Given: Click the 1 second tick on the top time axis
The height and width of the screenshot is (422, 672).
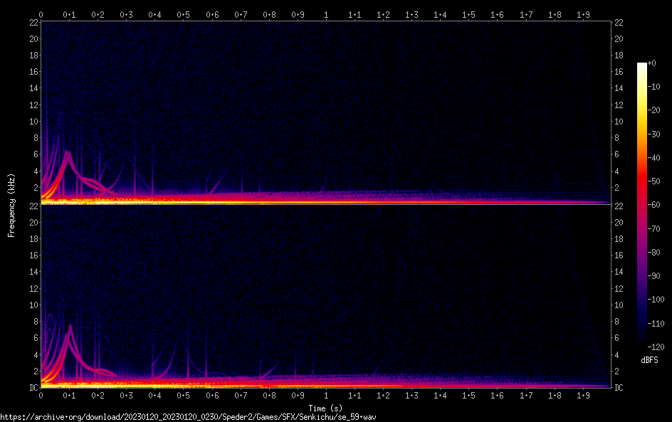Looking at the screenshot, I should (x=326, y=14).
